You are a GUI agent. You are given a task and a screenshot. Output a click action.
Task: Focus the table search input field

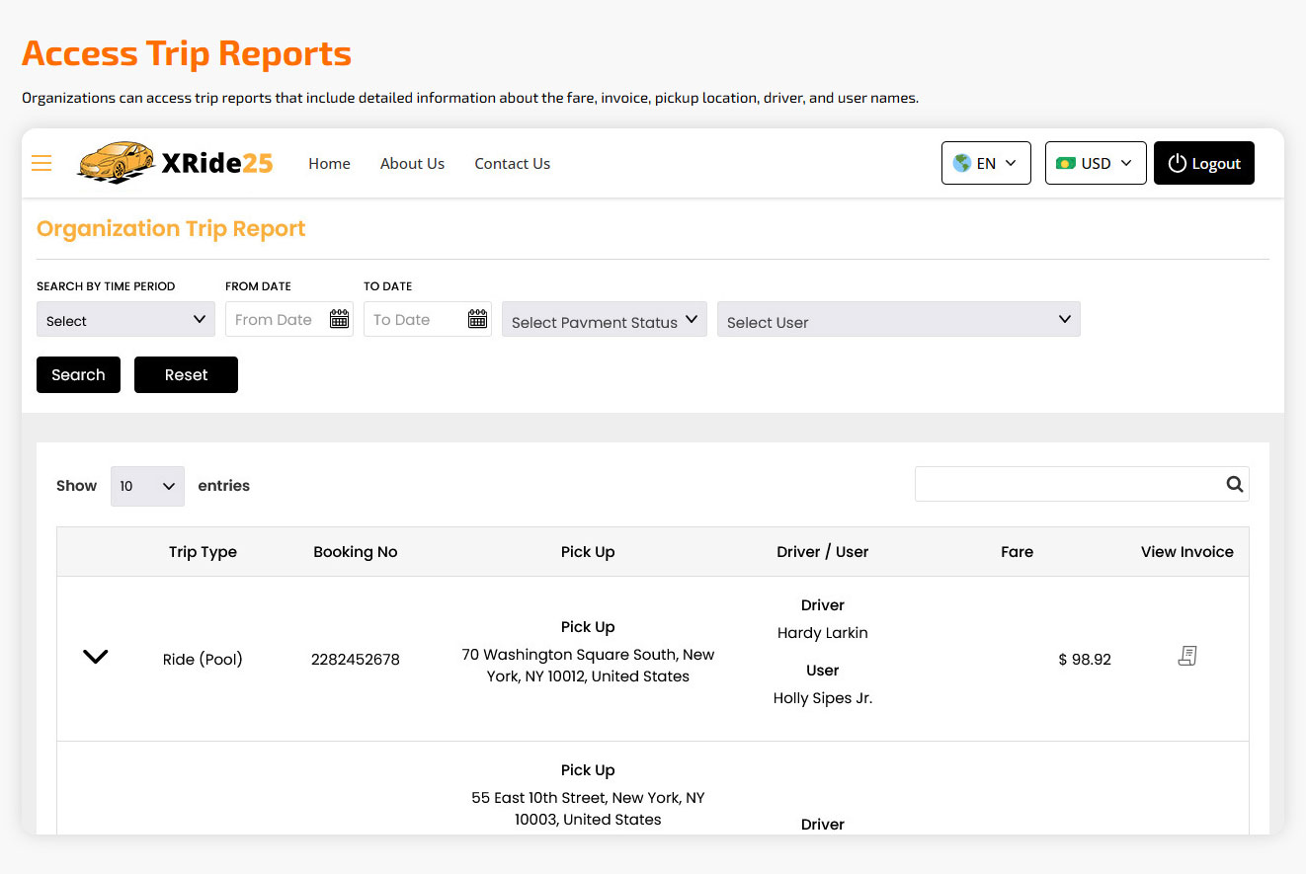[x=1067, y=484]
